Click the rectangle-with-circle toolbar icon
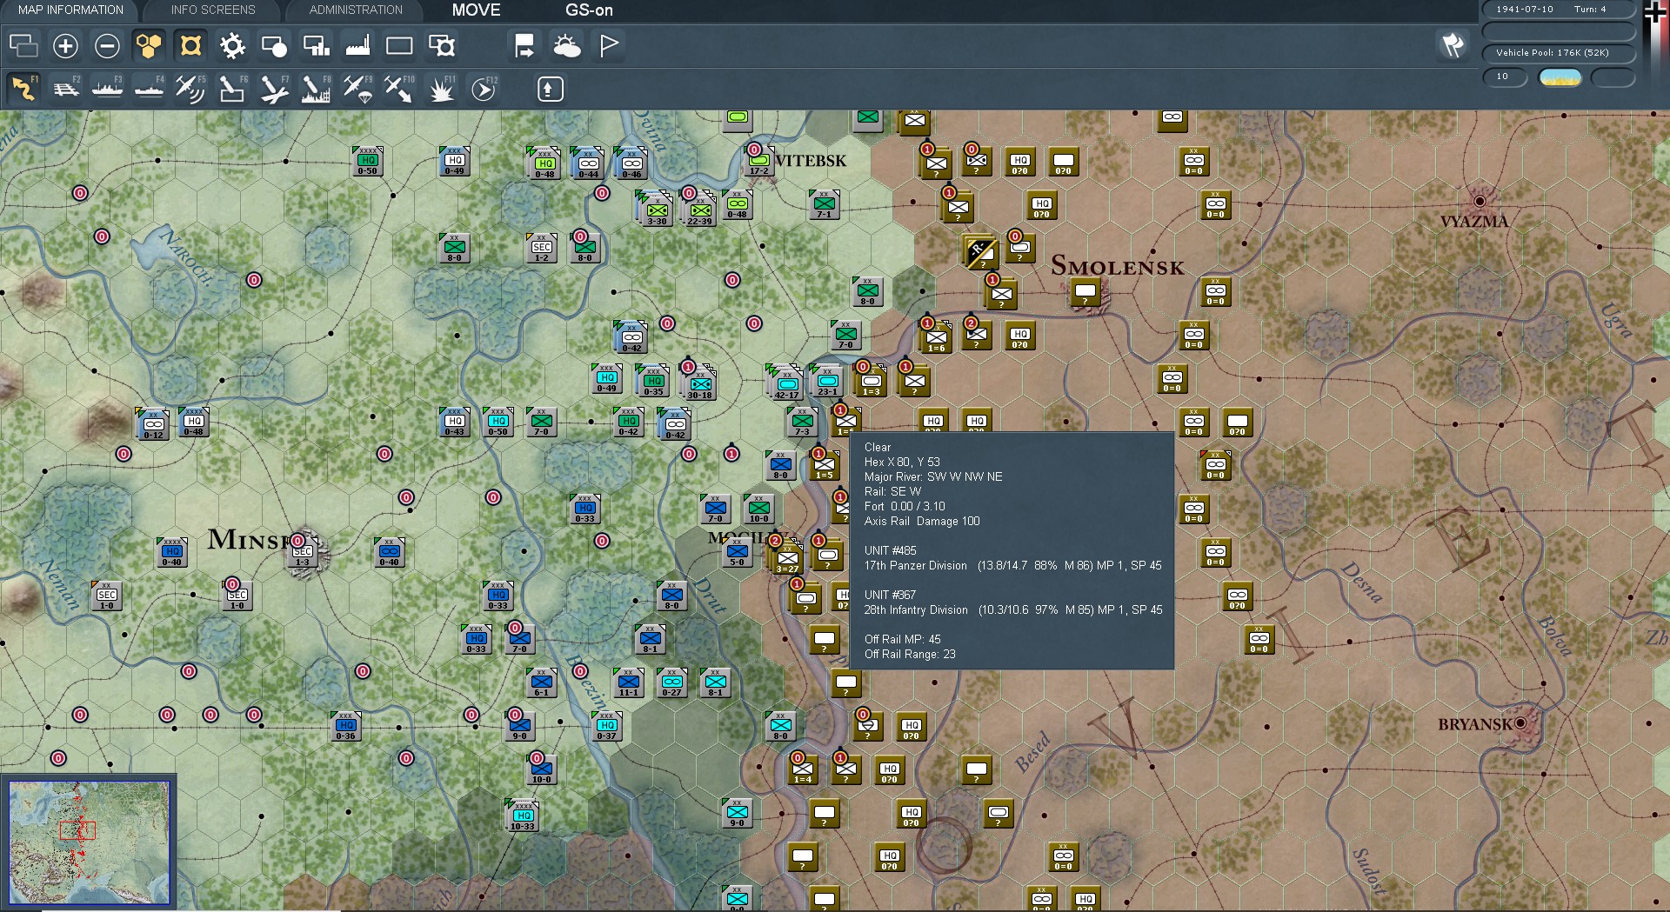 (274, 46)
